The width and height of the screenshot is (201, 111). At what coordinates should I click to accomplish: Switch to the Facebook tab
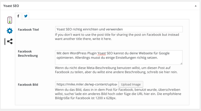point(18,16)
